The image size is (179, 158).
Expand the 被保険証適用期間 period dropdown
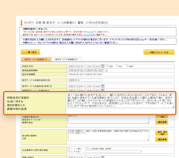(88, 70)
